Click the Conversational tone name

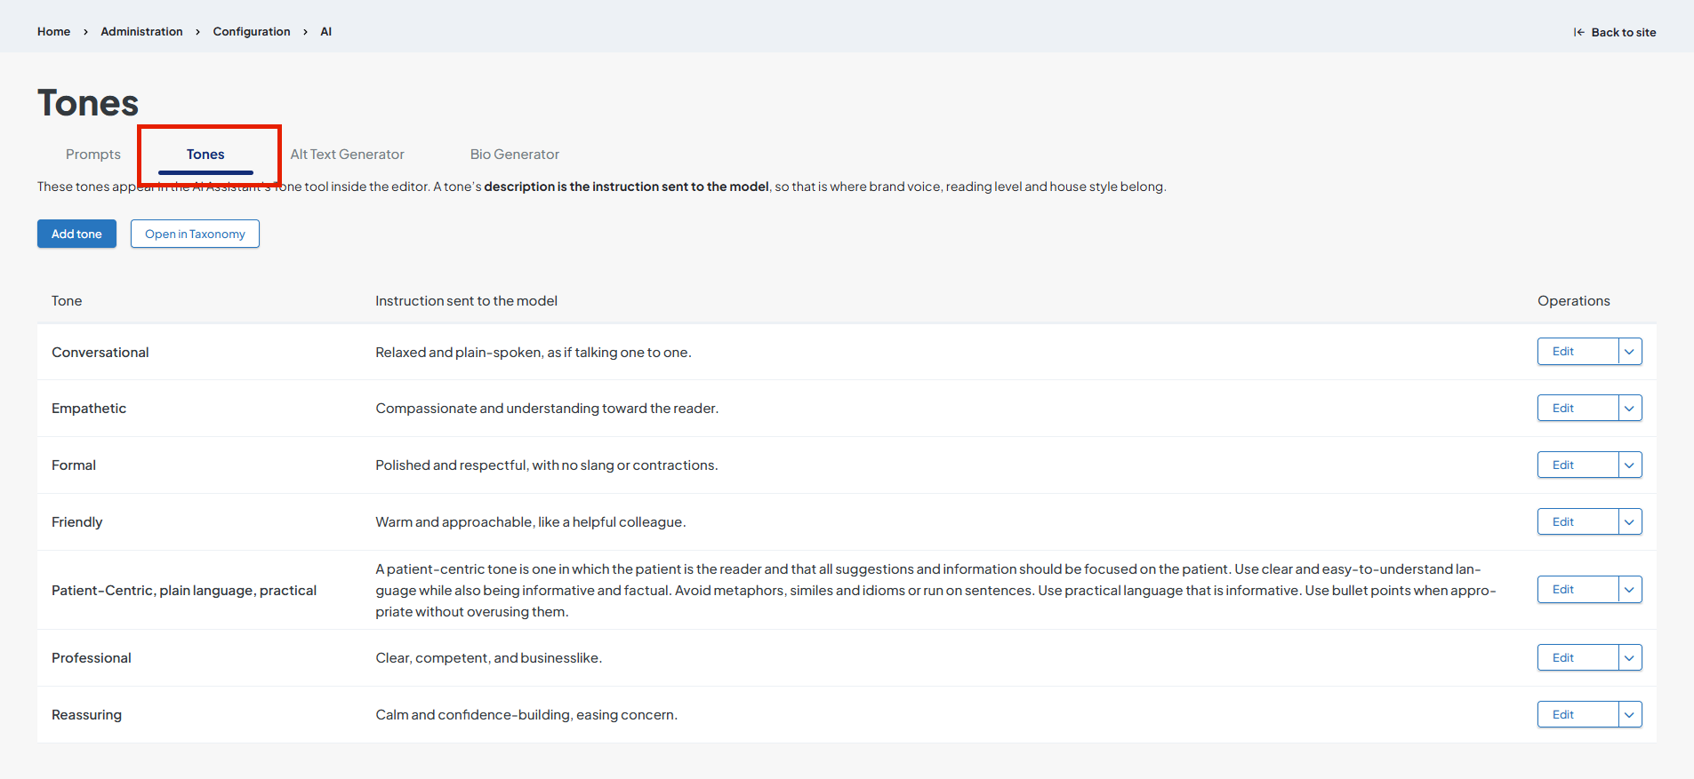click(100, 353)
